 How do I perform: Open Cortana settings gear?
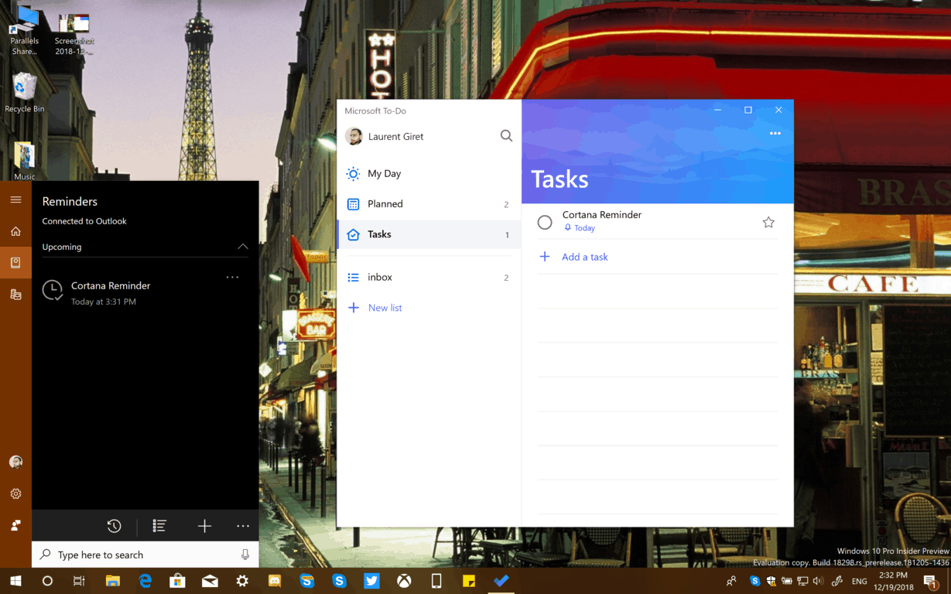tap(15, 493)
